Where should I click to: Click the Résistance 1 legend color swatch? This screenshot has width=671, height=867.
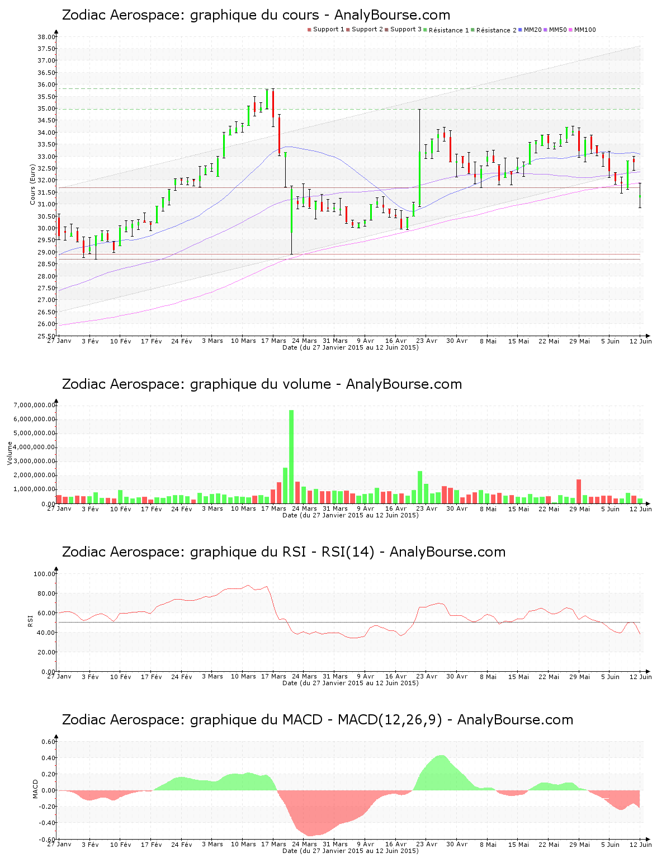(426, 30)
